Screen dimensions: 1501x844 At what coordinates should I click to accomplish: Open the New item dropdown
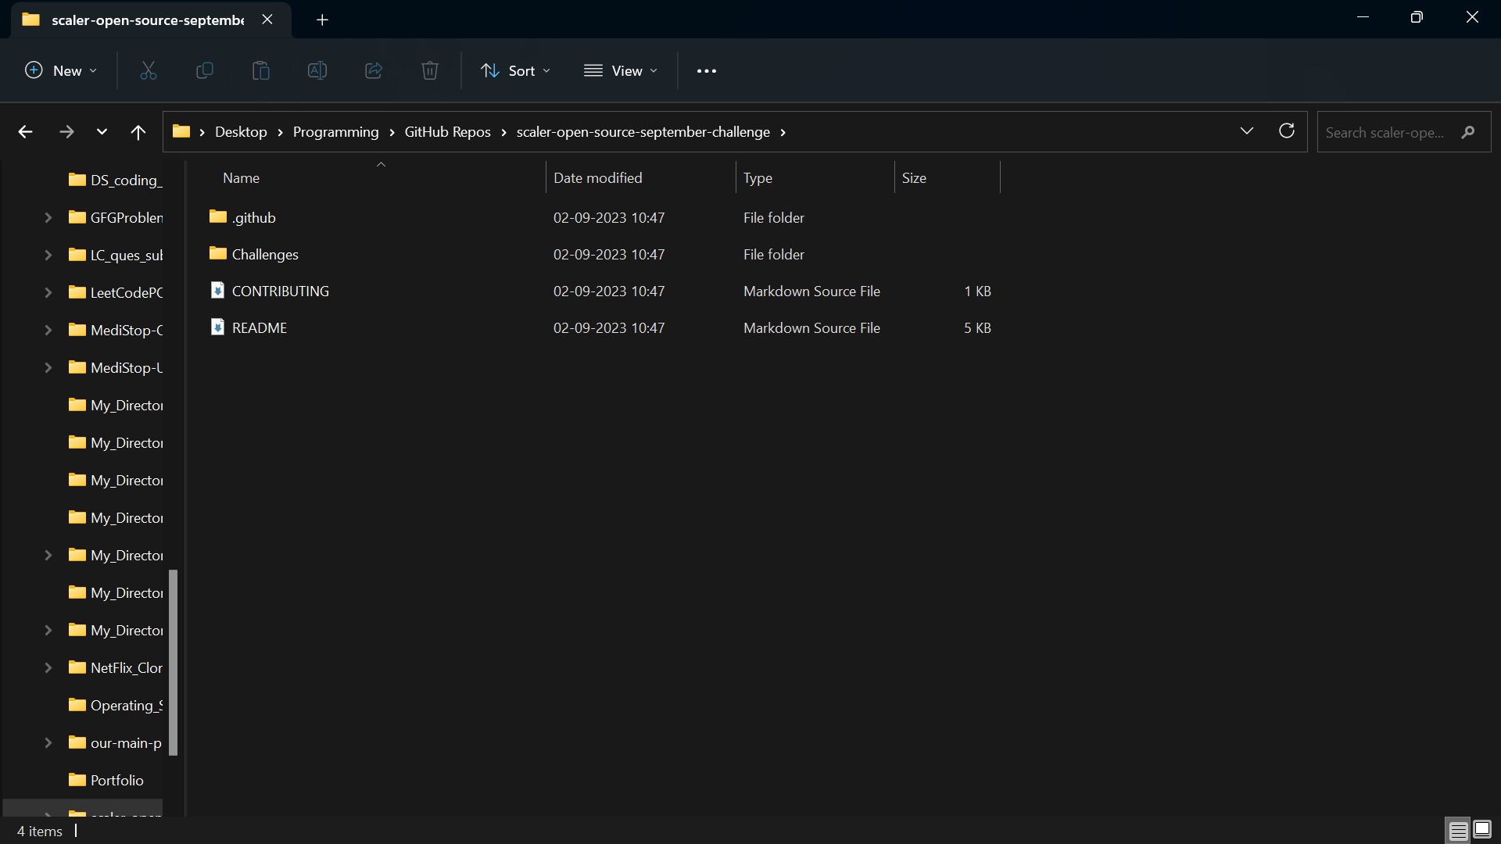coord(60,70)
